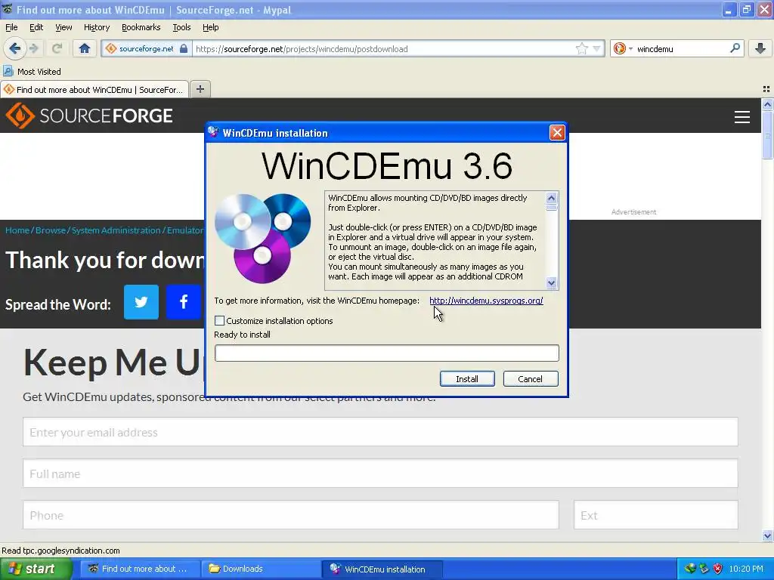Viewport: 774px width, 580px height.
Task: Click the Cancel button in installer
Action: (531, 379)
